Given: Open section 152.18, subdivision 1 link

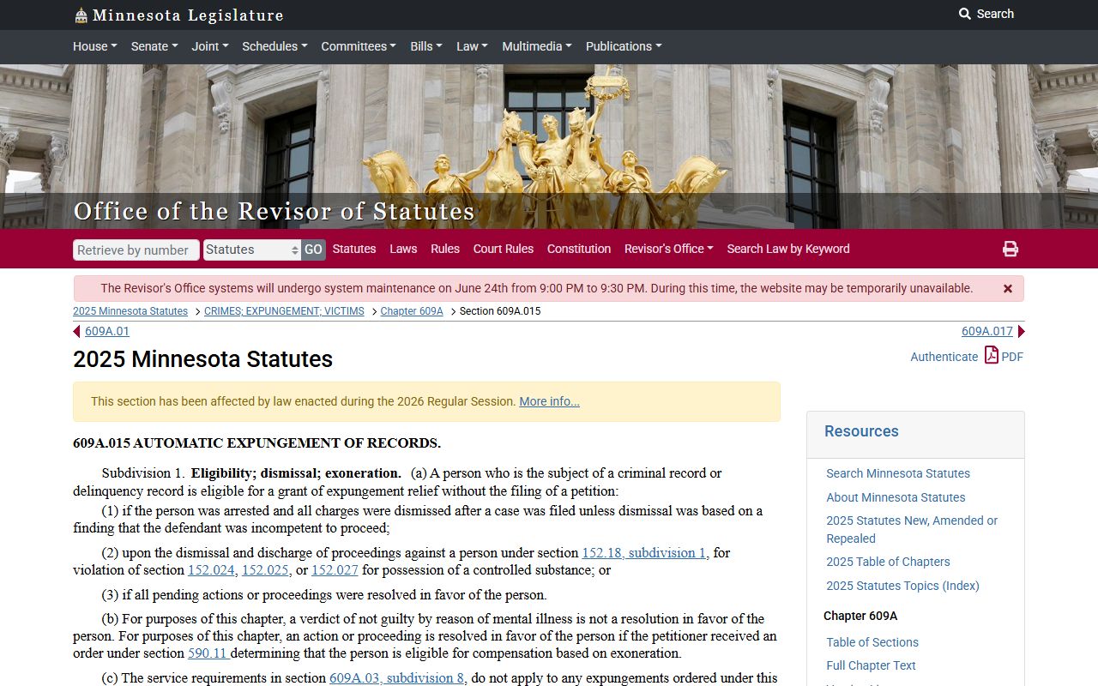Looking at the screenshot, I should click(644, 553).
